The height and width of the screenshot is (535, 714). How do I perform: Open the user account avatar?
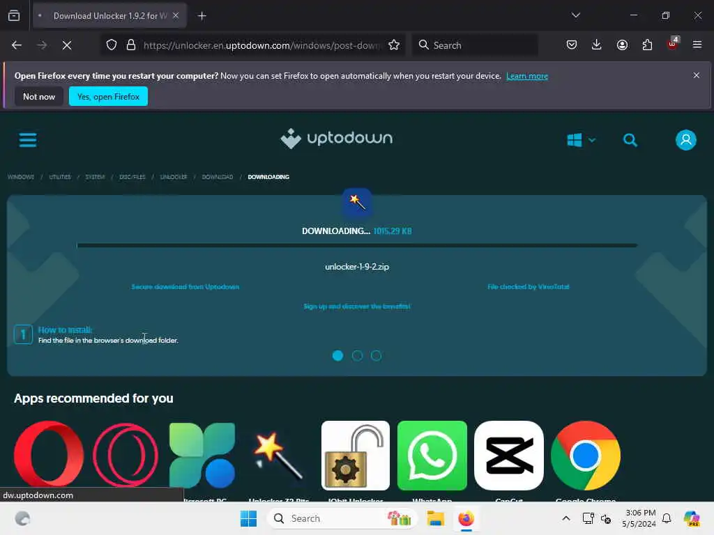686,140
